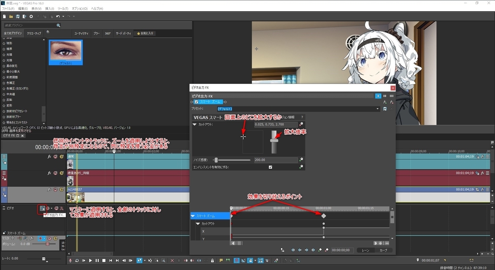Toggle snapping with the magnet icon

tap(236, 261)
